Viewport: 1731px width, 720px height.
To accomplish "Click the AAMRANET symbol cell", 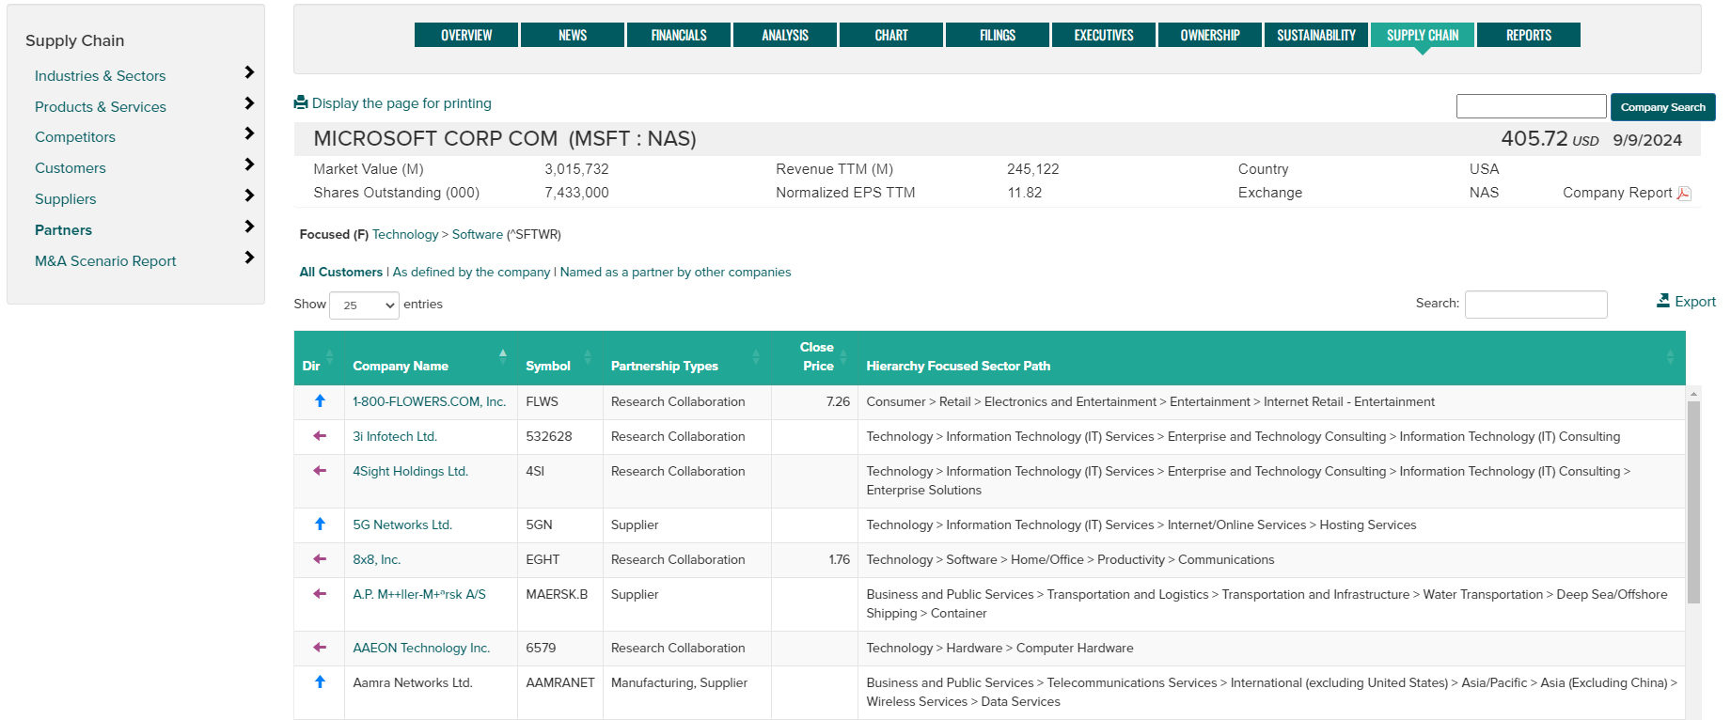I will [x=560, y=693].
